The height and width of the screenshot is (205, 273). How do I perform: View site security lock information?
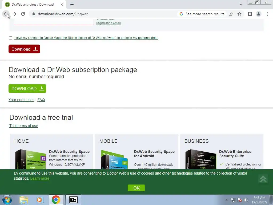pos(34,14)
